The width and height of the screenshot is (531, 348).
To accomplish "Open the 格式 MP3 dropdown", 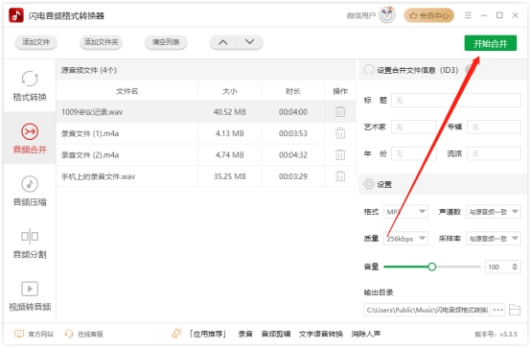I will click(x=405, y=212).
